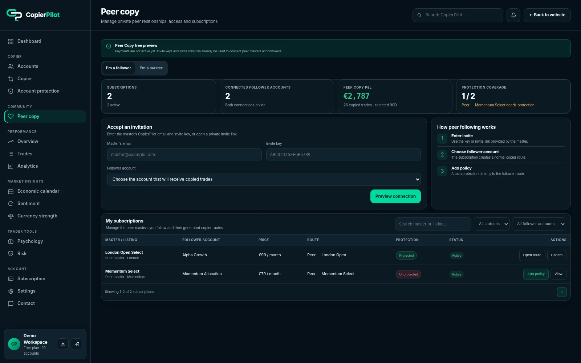Click the Economic calendar icon
This screenshot has height=363, width=581.
click(x=11, y=191)
